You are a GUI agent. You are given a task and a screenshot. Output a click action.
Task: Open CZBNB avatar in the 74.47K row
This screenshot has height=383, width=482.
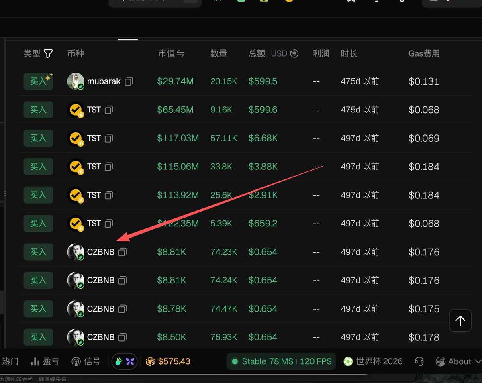(76, 309)
